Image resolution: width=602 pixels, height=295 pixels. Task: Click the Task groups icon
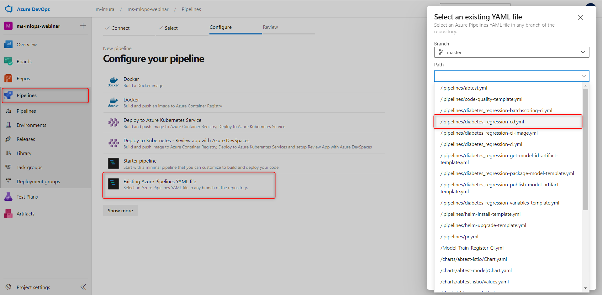pyautogui.click(x=8, y=167)
